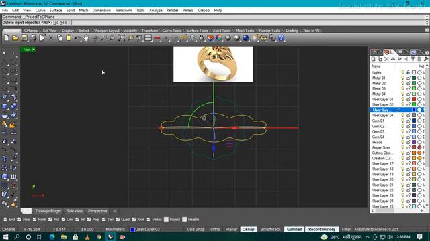Click the light bulb Hide objects icon
Viewport: 430px width, 241px height.
pyautogui.click(x=193, y=38)
